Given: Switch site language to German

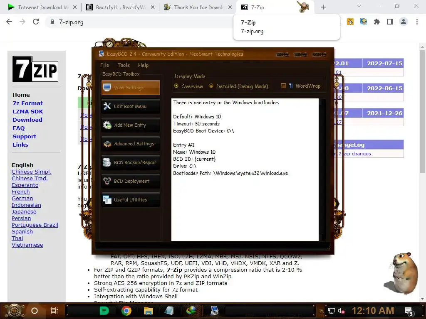Looking at the screenshot, I should coord(22,199).
